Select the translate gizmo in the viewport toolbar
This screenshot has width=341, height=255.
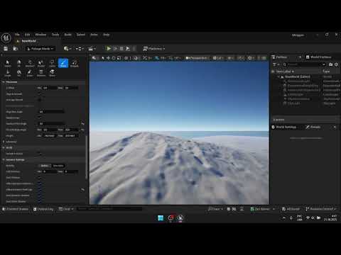click(108, 58)
